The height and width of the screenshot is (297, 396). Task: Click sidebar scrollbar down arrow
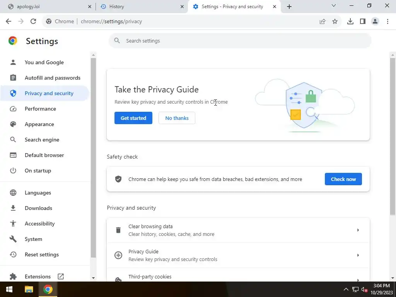point(93,278)
